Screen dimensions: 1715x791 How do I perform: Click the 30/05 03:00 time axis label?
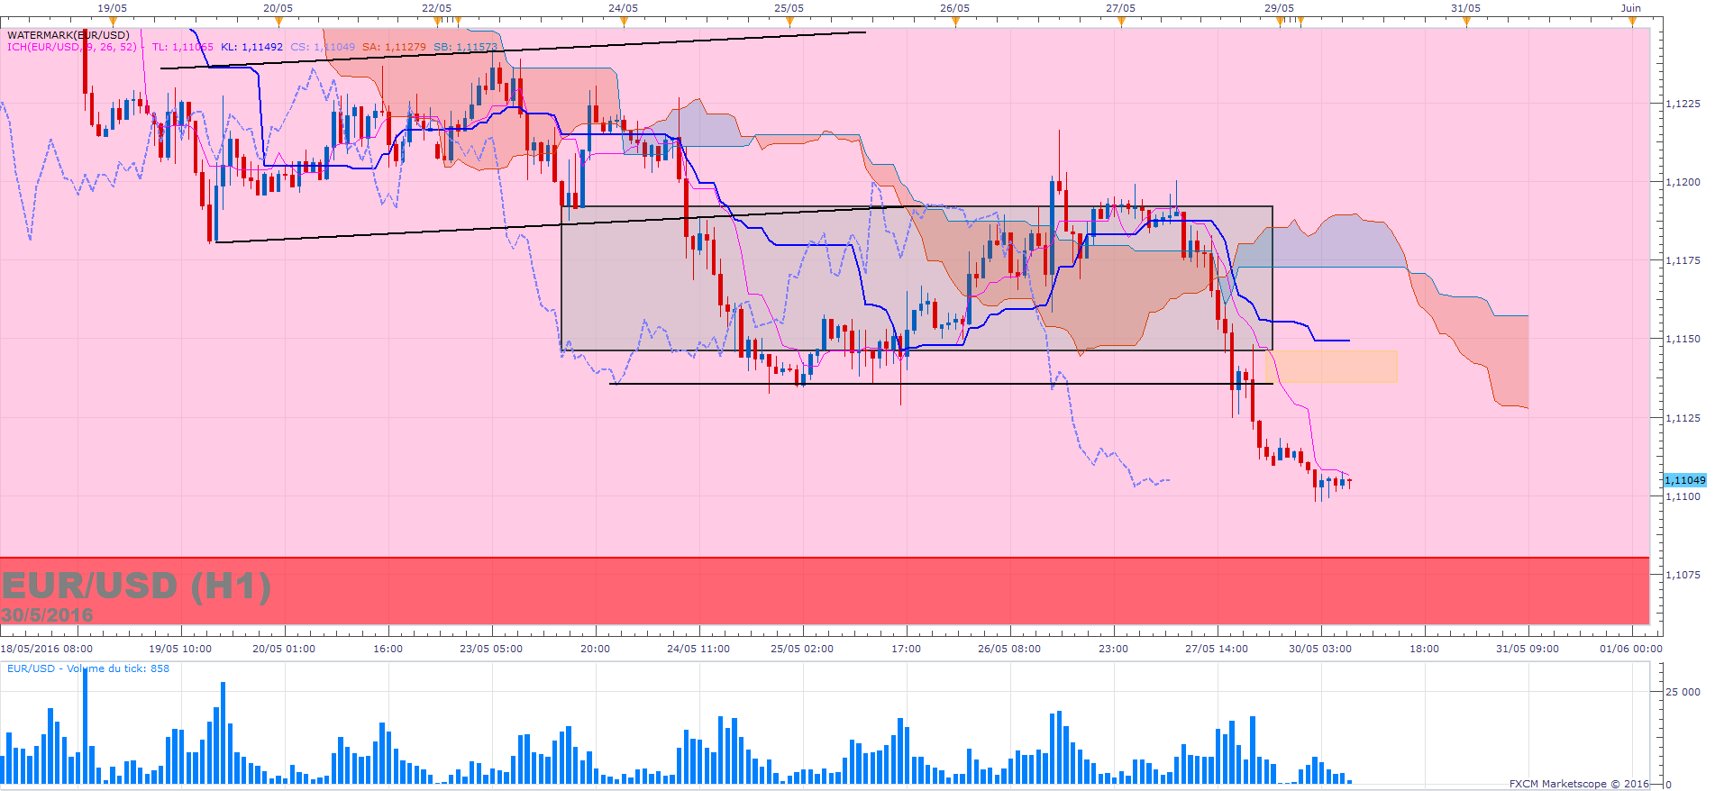point(1319,649)
